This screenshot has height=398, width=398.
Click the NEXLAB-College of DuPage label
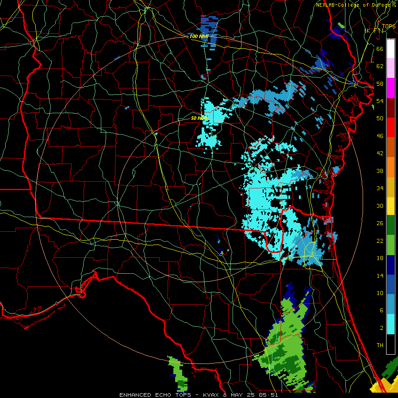(354, 5)
